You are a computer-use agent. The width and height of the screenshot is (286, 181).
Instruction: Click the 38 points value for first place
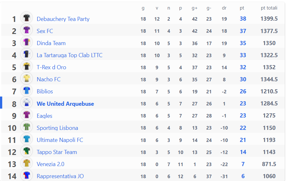point(243,19)
